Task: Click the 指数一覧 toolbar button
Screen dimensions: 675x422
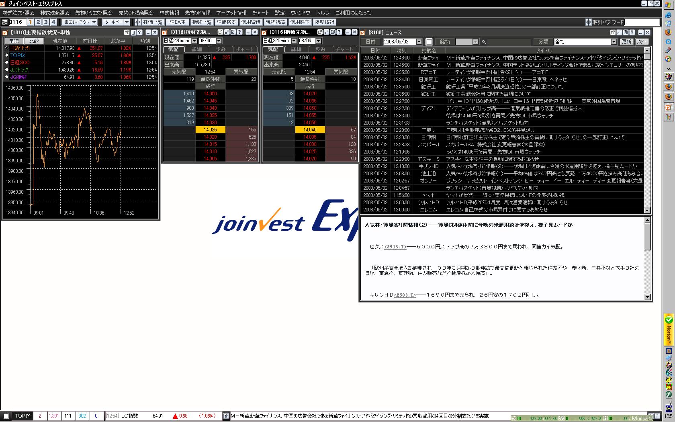Action: pyautogui.click(x=202, y=22)
